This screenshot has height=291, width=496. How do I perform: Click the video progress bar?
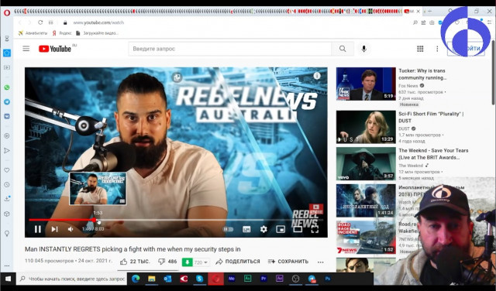176,220
